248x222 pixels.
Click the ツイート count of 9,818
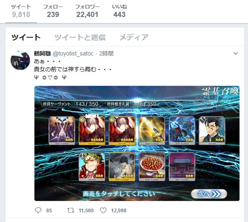click(21, 11)
